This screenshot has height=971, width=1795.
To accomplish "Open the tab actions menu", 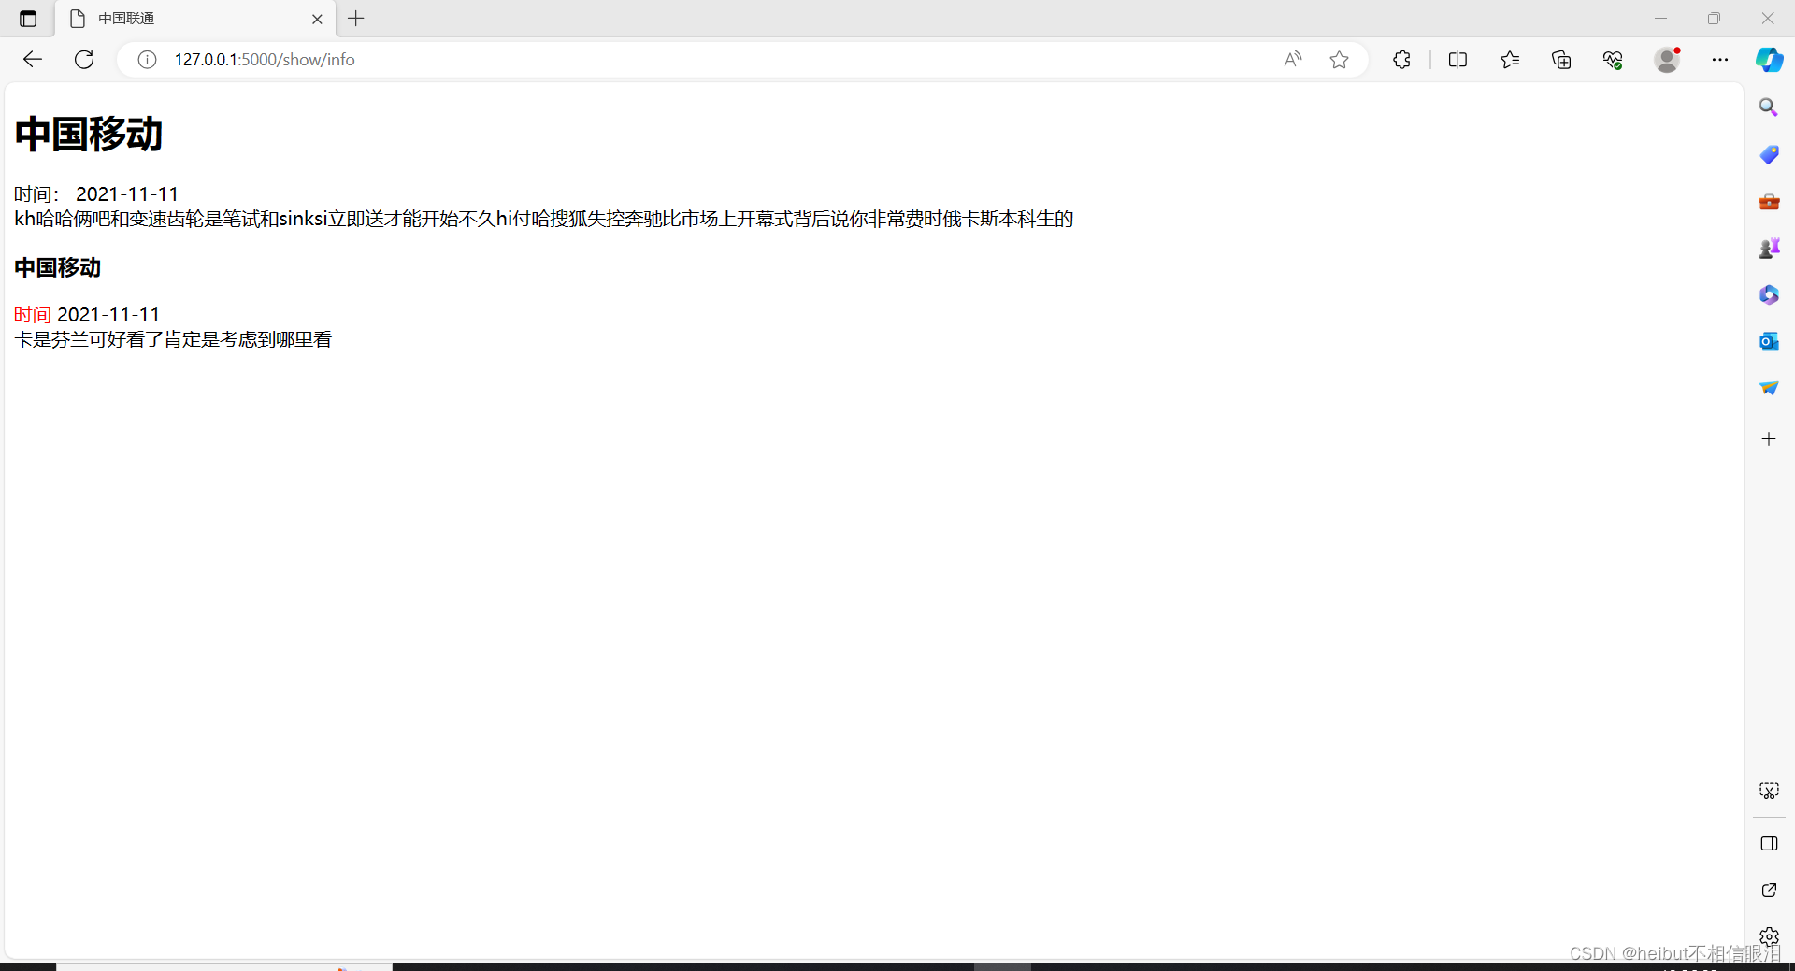I will (x=27, y=19).
